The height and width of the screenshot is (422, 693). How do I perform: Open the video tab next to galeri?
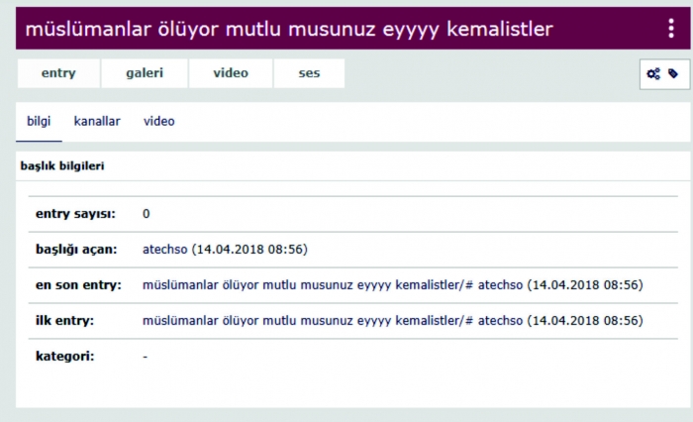click(231, 73)
